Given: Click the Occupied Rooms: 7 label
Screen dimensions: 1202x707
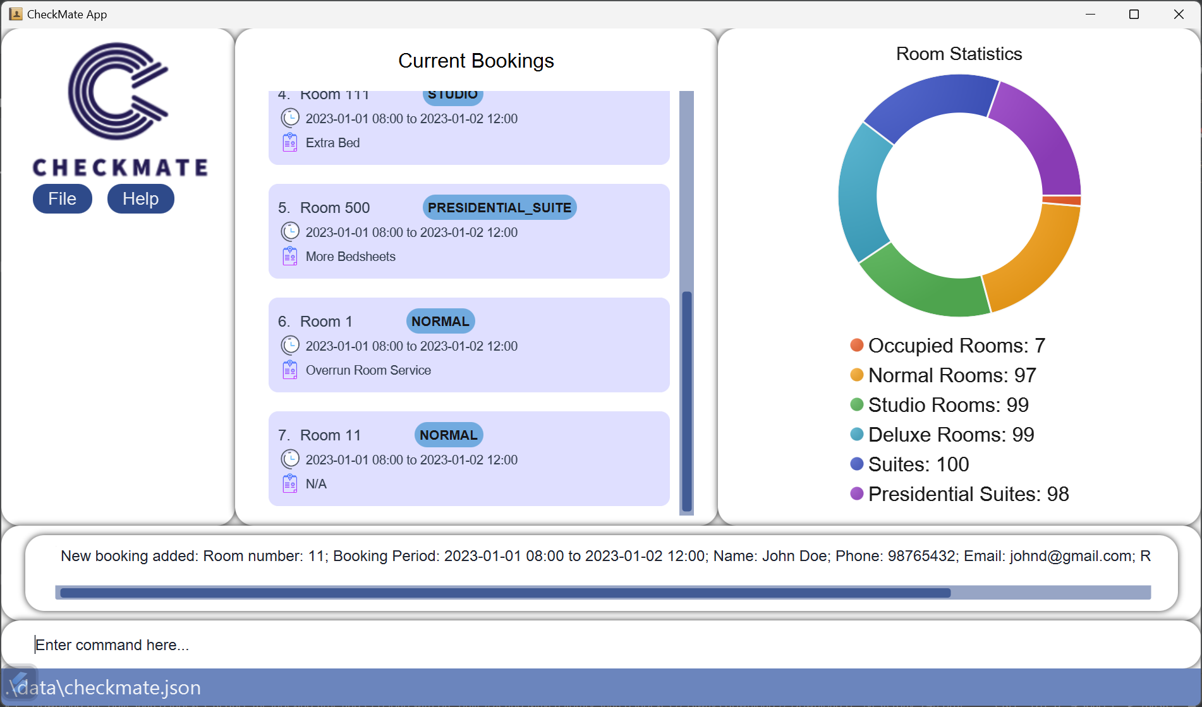Looking at the screenshot, I should tap(957, 346).
